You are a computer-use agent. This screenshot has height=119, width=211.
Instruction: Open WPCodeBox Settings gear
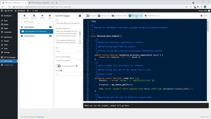click(x=42, y=16)
